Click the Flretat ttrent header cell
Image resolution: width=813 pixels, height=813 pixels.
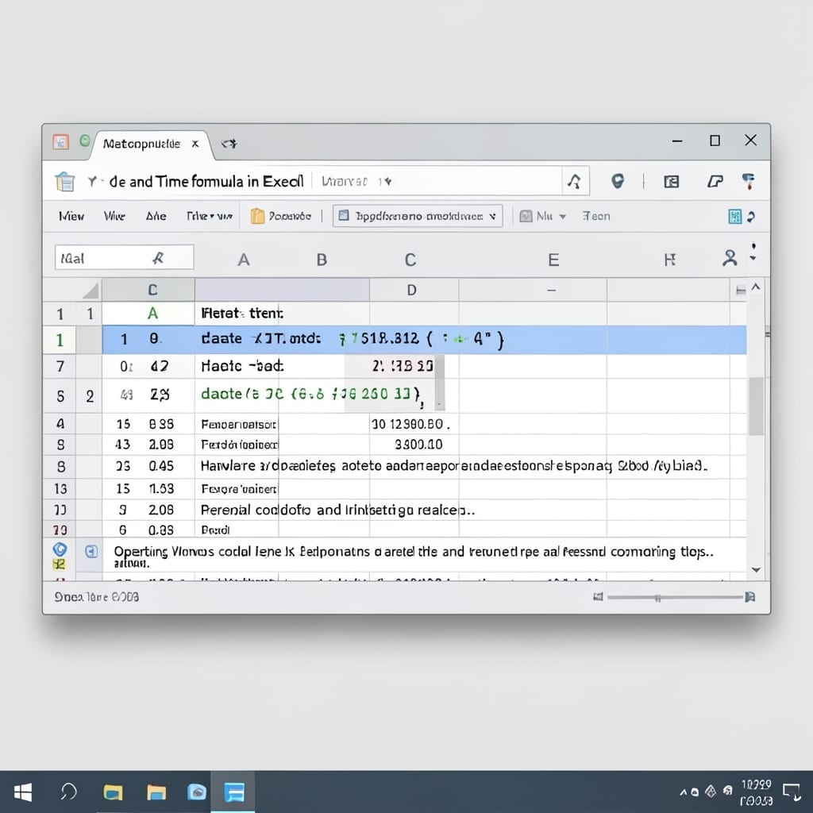242,314
